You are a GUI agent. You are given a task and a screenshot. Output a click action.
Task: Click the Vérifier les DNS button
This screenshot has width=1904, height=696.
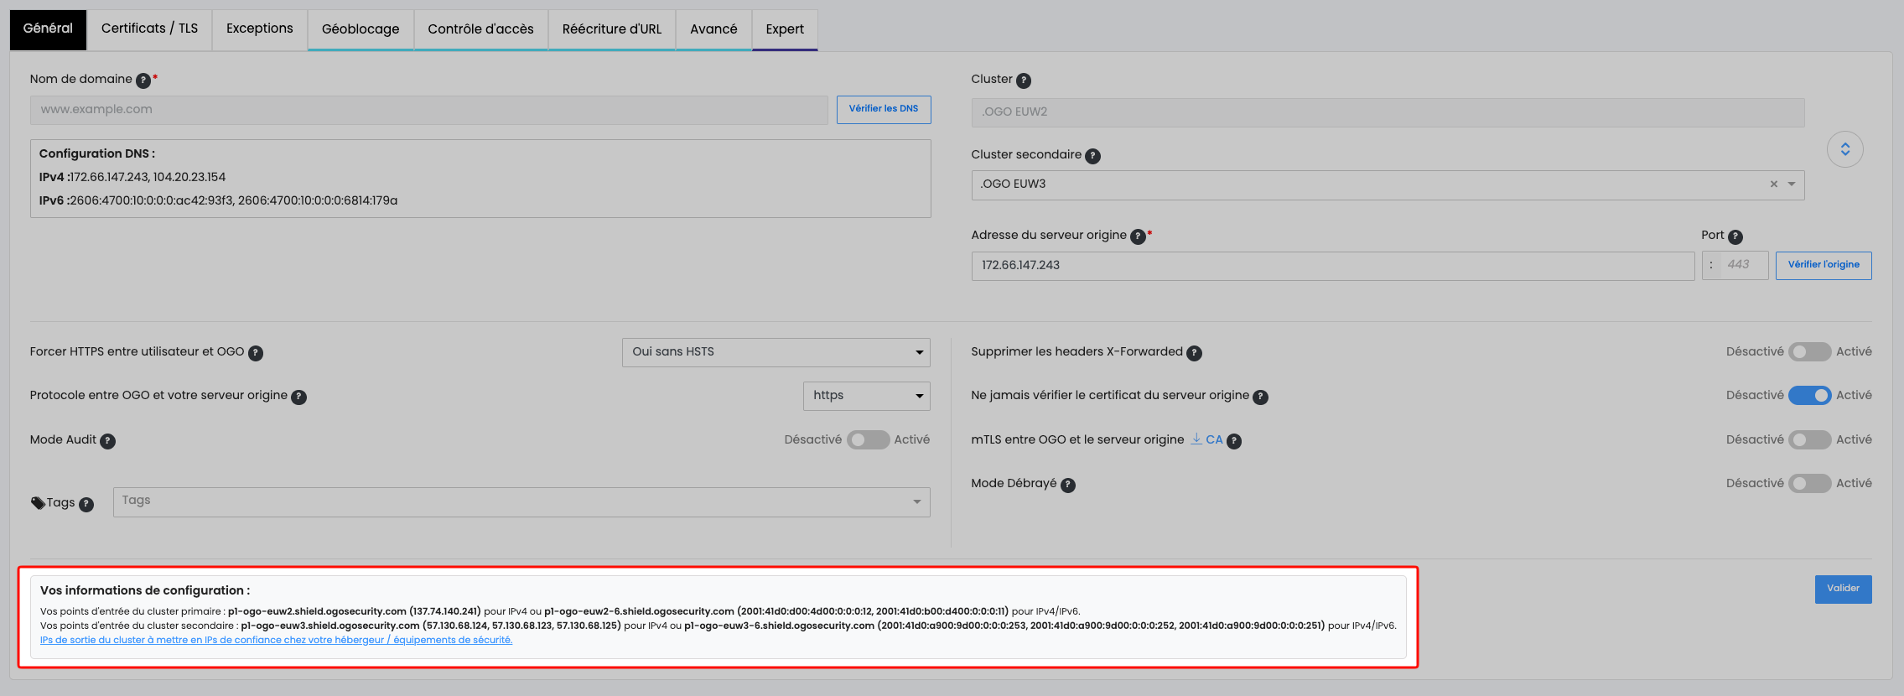click(x=884, y=110)
